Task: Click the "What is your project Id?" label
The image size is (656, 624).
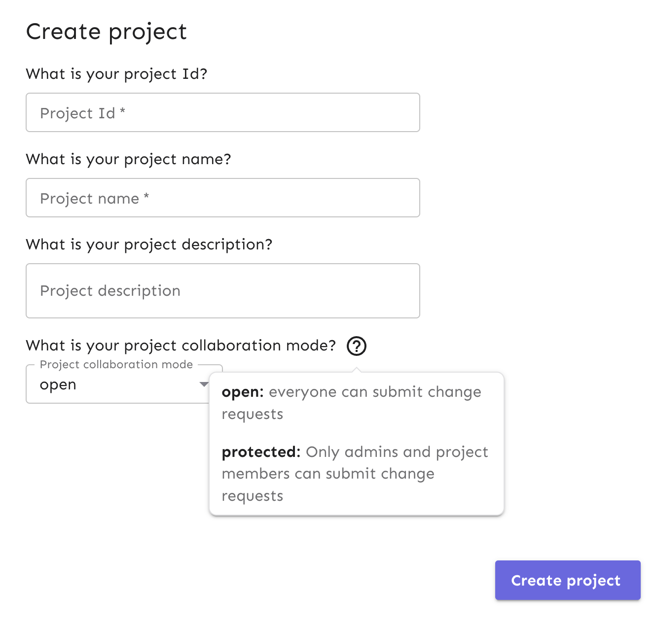Action: tap(116, 74)
